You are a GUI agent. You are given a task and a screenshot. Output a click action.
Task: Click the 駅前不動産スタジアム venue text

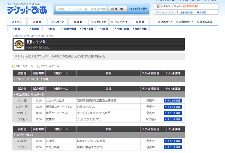click(90, 147)
